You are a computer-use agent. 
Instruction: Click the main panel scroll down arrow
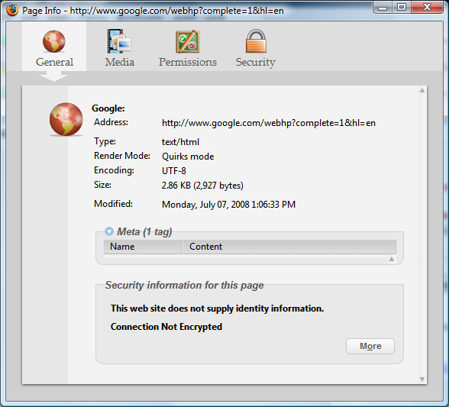click(422, 380)
